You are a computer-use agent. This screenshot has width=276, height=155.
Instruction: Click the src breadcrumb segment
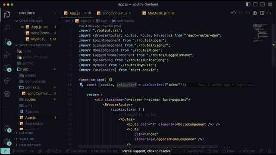click(x=68, y=21)
